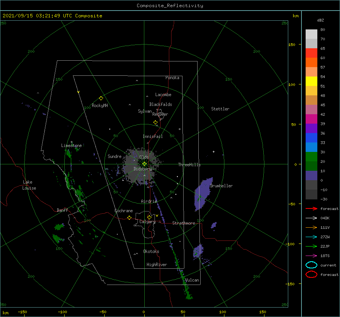Click the Sundre city label

tap(114, 156)
